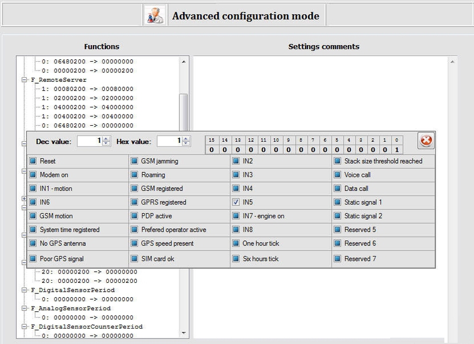Enable the IN4 flag
Viewport: 474px width, 344px height.
(x=236, y=189)
